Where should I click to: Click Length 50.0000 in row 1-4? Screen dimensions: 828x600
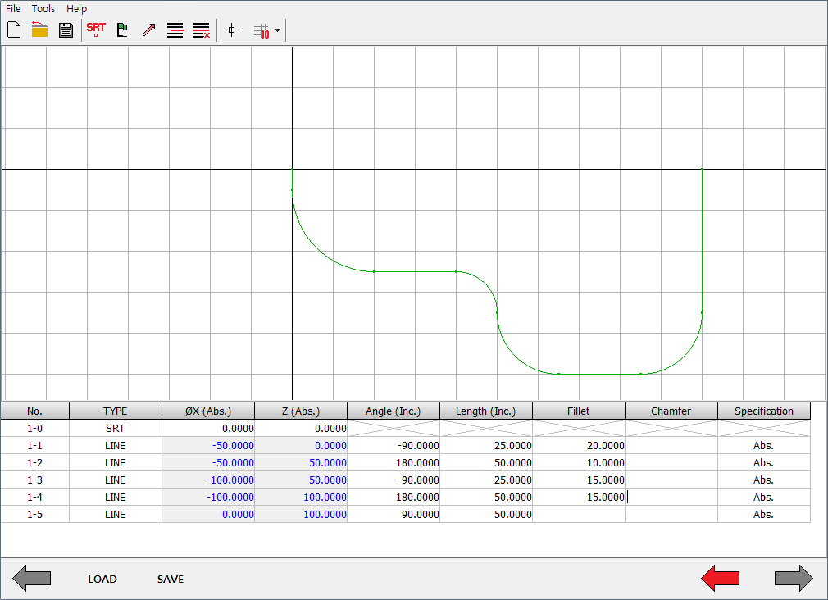(x=486, y=497)
